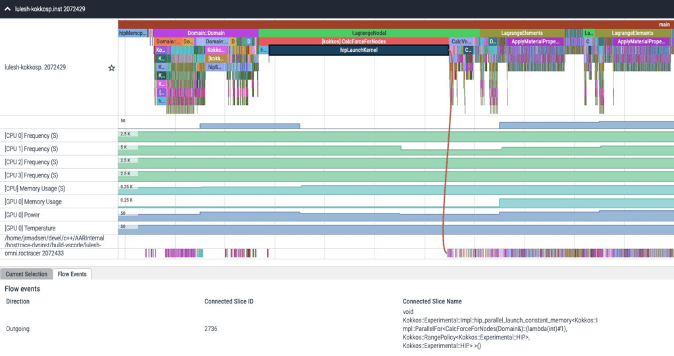Click the main slice bar at top
The height and width of the screenshot is (356, 674).
tap(396, 24)
